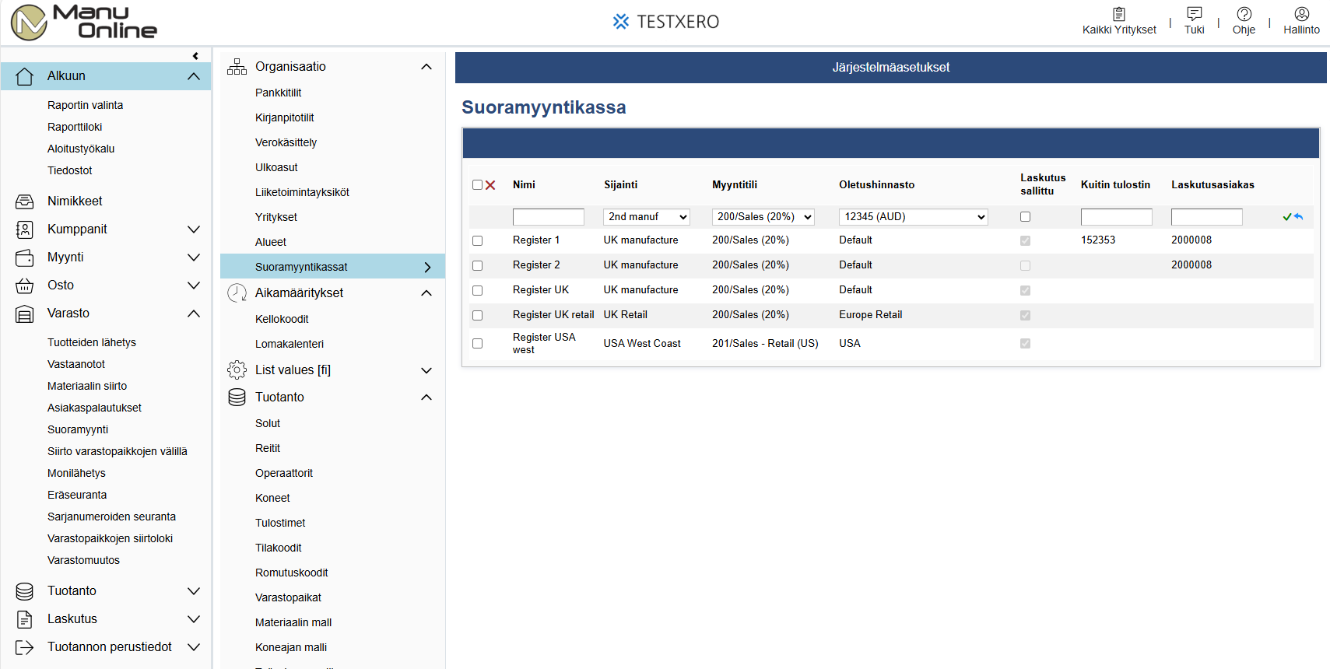The image size is (1330, 669).
Task: Collapse sidebar with the left arrow icon
Action: click(195, 56)
